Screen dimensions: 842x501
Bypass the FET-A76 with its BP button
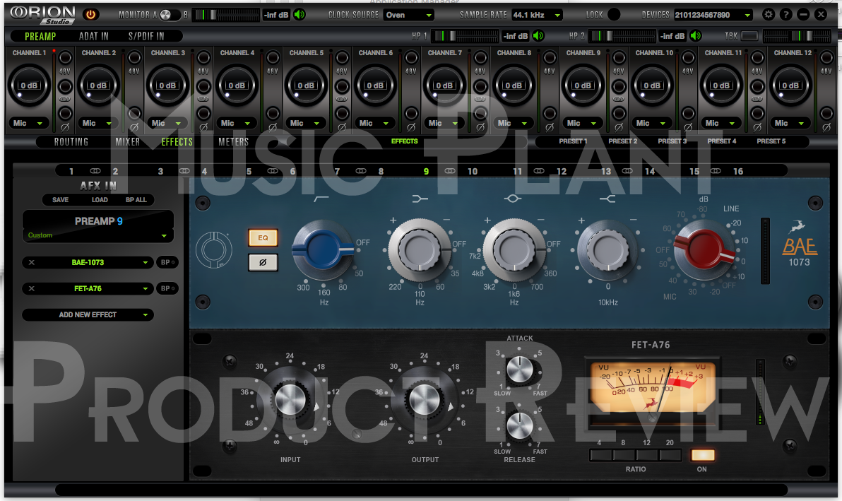pos(167,288)
